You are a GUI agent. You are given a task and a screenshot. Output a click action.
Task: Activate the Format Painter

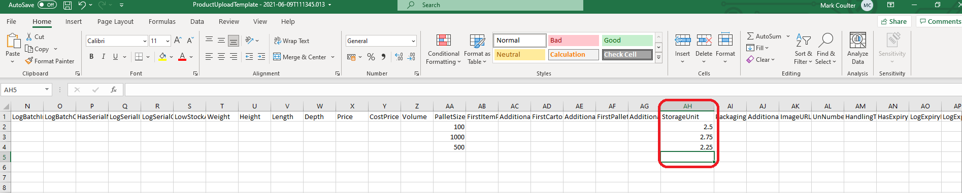pos(50,61)
